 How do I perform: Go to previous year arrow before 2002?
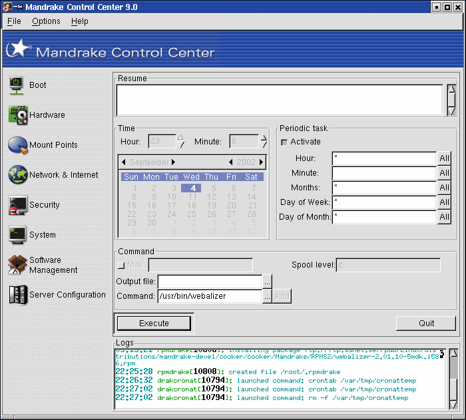230,162
